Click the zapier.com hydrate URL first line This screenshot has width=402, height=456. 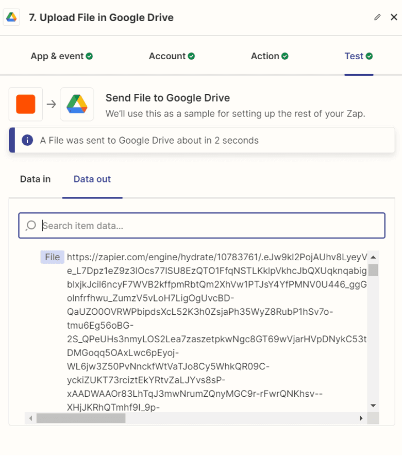coord(217,257)
